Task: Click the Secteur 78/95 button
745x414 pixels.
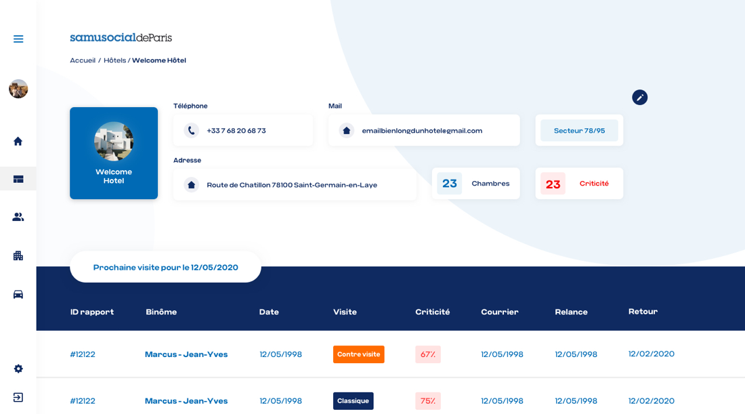Action: click(579, 131)
